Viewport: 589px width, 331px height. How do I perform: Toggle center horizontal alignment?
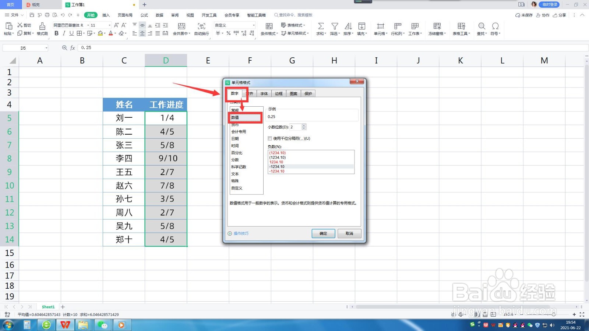(x=142, y=33)
